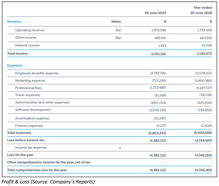Click note reference 3(b)
Image resolution: width=219 pixels, height=186 pixels.
pyautogui.click(x=118, y=38)
